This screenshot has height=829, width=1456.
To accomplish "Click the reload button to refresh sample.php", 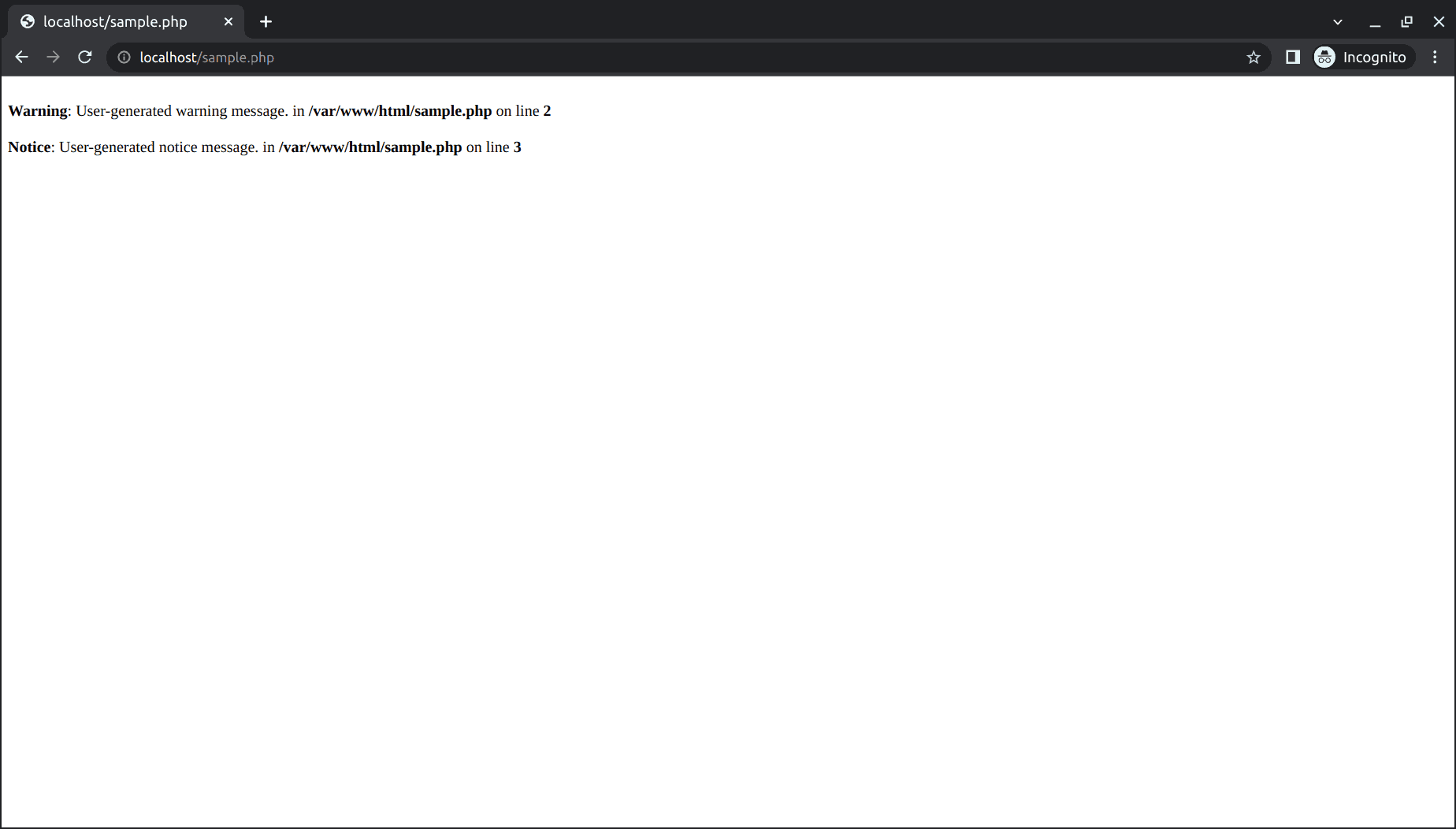I will pos(84,57).
